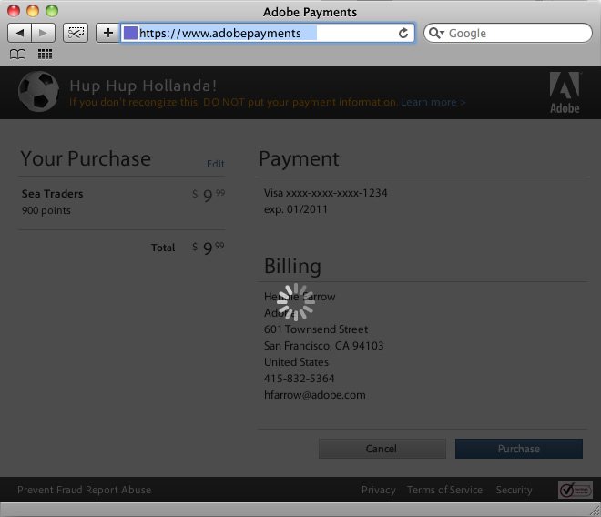
Task: Open the bookmarks book icon
Action: (x=17, y=55)
